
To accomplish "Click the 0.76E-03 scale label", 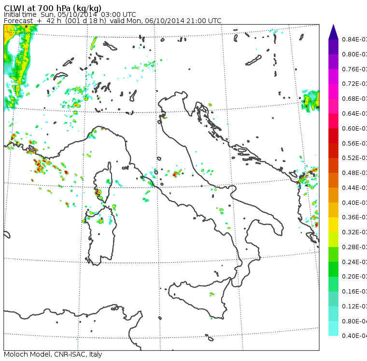I will pos(354,69).
